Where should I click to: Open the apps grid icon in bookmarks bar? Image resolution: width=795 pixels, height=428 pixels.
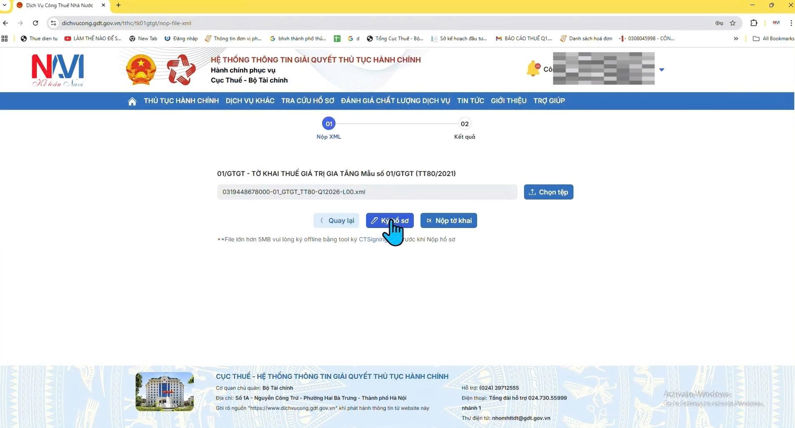point(5,39)
